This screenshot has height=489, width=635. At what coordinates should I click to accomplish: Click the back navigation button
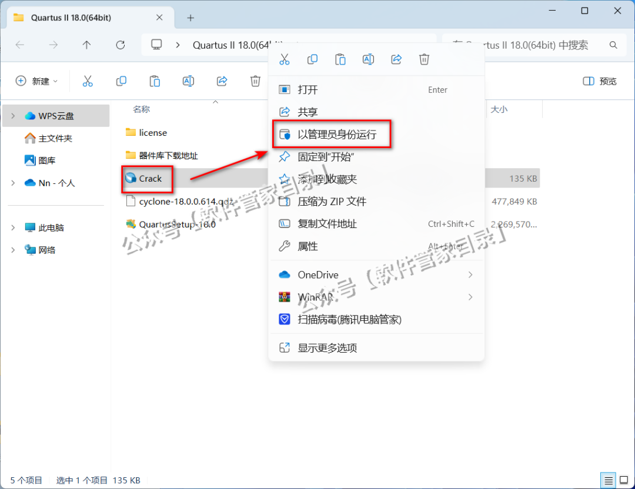[x=19, y=45]
